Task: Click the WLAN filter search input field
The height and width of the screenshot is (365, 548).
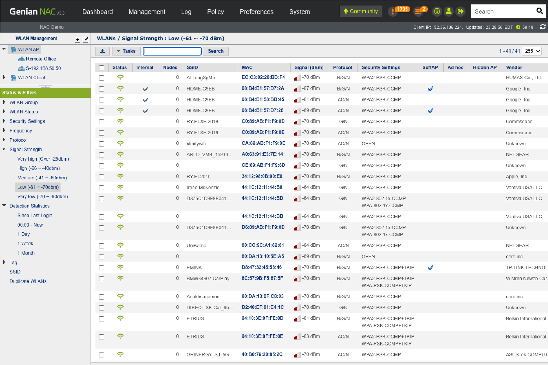Action: click(172, 51)
